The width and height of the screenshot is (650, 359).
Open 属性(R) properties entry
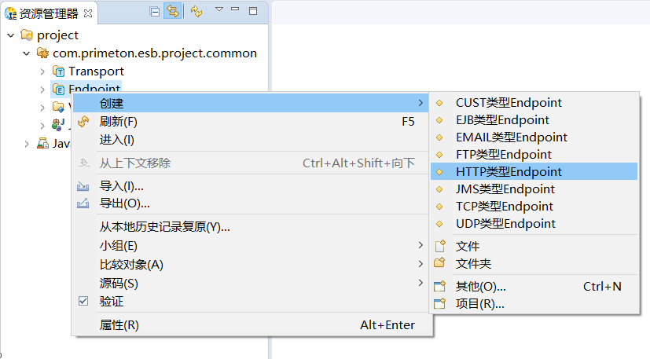[119, 325]
